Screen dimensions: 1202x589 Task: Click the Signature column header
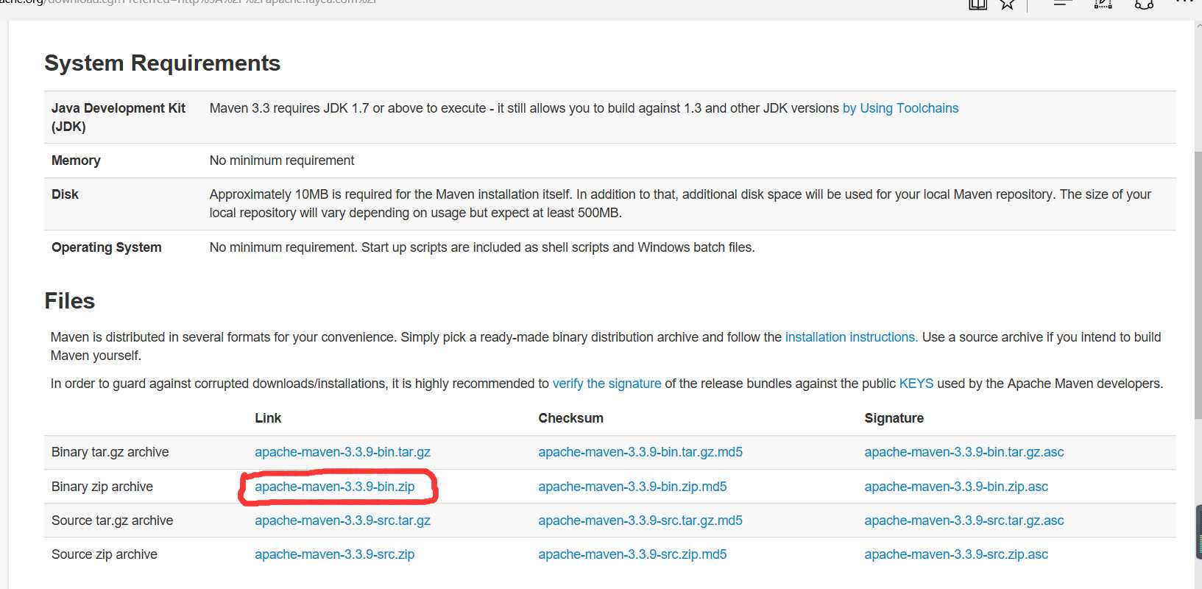pos(894,418)
